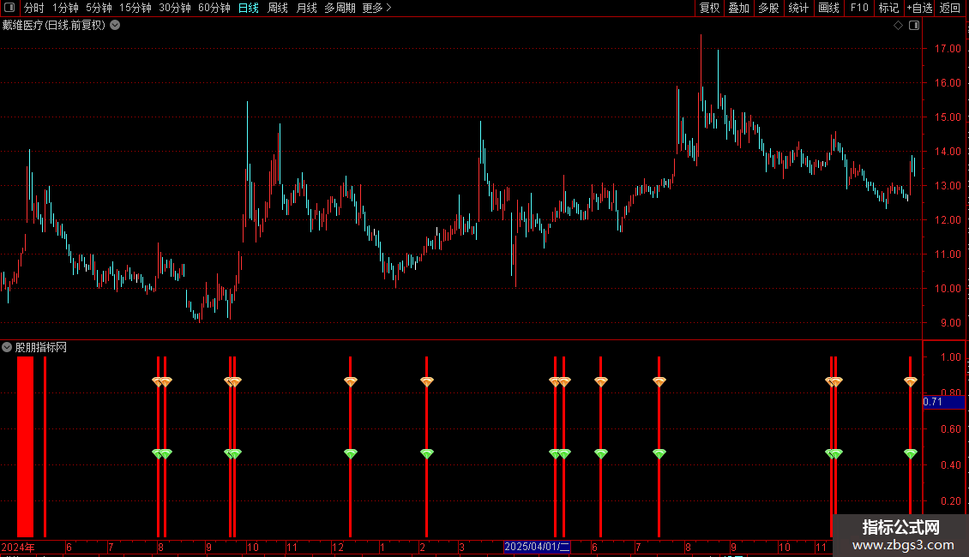Click the 9.00 price axis label
The image size is (969, 557).
click(x=950, y=322)
